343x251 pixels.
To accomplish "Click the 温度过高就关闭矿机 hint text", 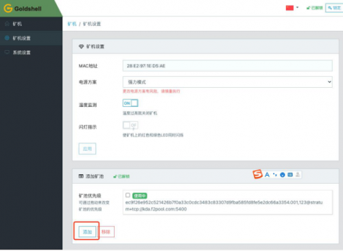I will [140, 113].
